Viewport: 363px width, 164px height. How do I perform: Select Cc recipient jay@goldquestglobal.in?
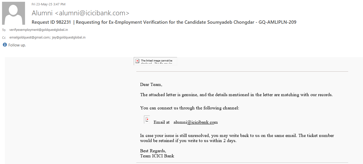69,37
